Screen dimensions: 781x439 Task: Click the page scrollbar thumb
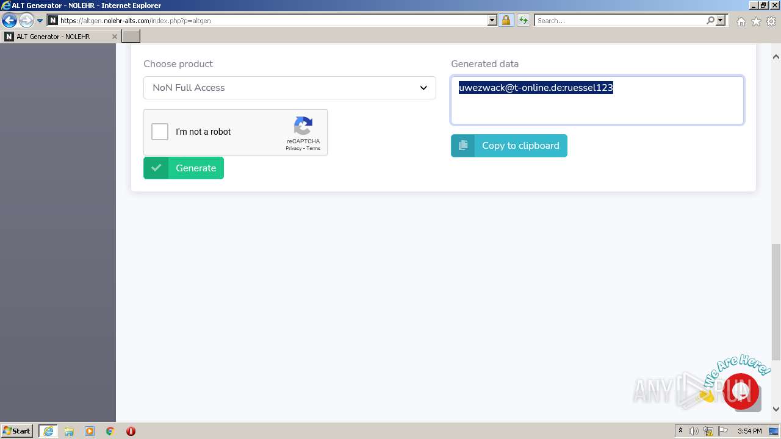tap(776, 302)
